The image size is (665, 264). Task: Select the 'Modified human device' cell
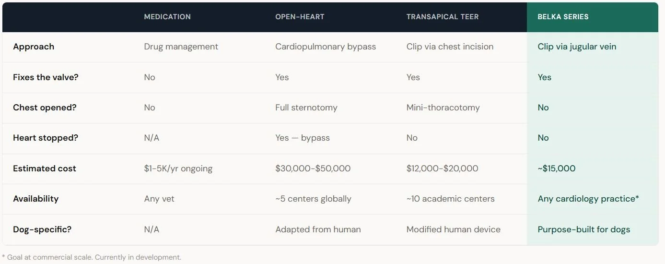454,229
